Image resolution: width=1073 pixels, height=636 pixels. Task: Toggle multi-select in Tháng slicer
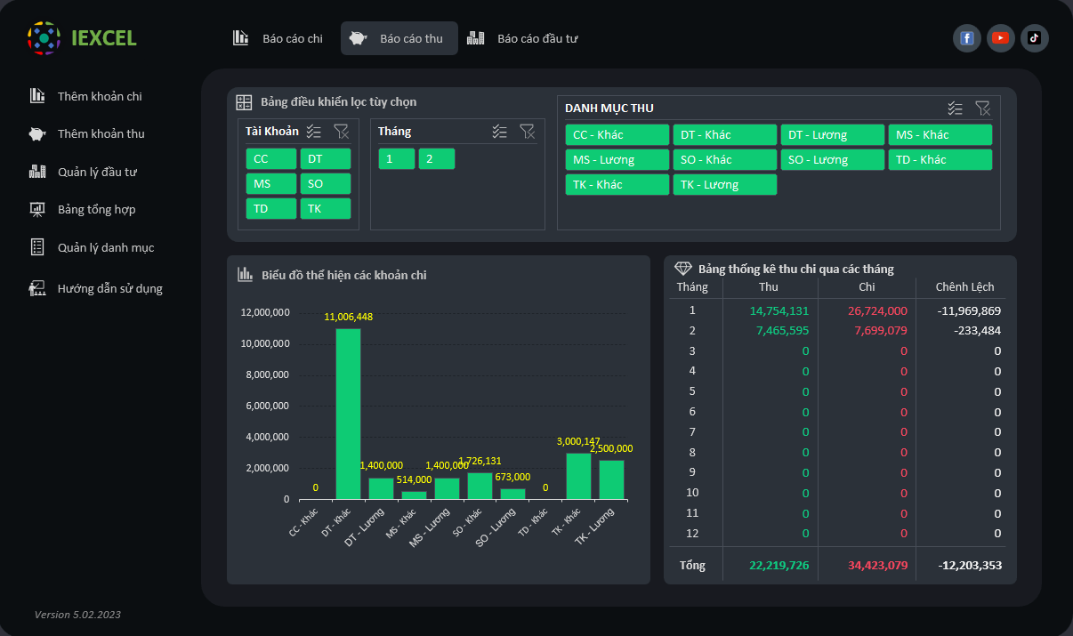(500, 132)
